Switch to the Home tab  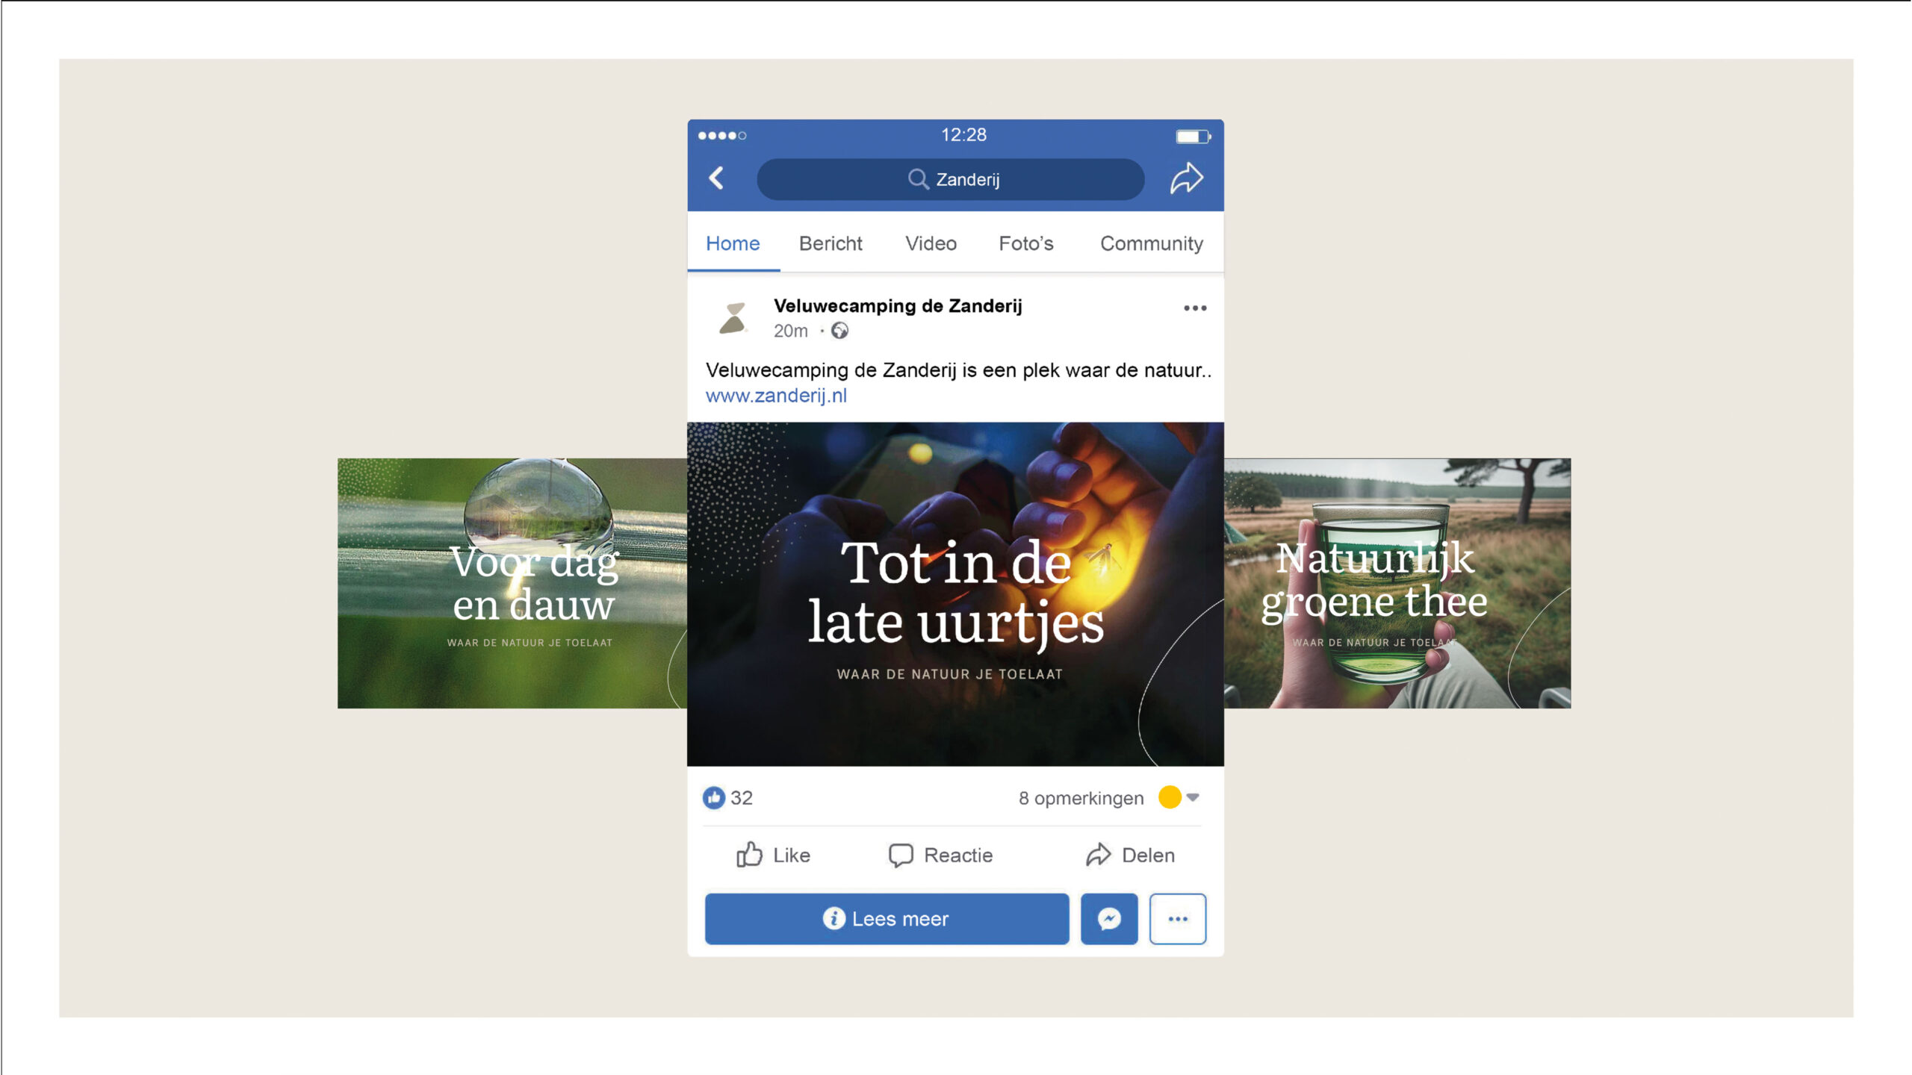click(x=733, y=243)
